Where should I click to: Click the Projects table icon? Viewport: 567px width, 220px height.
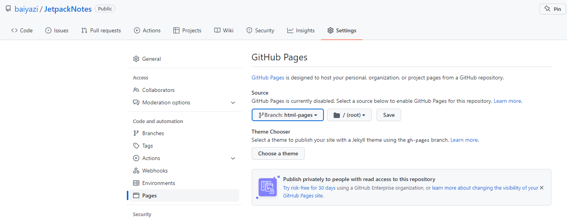pos(176,30)
